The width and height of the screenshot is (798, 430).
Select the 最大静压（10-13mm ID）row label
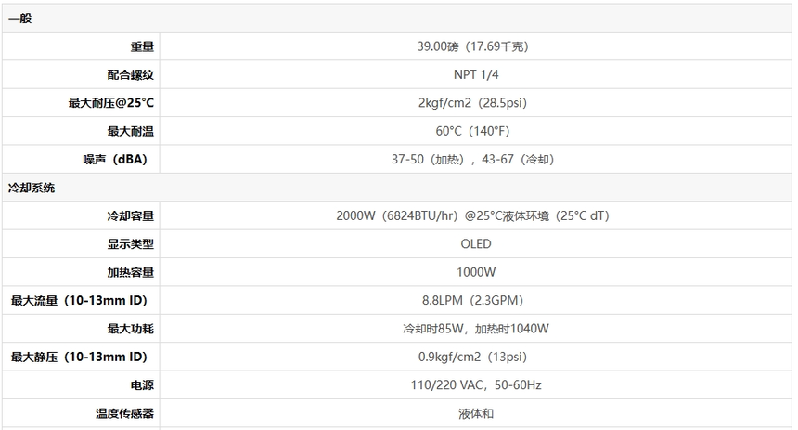(79, 357)
